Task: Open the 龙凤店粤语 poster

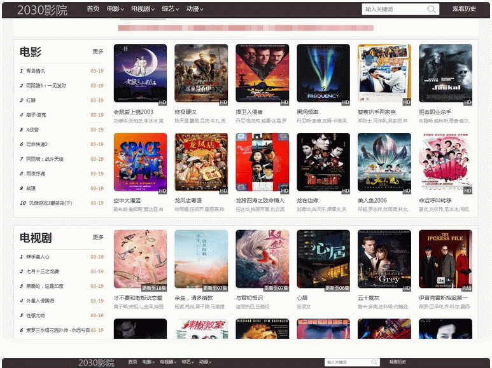Action: coord(201,162)
